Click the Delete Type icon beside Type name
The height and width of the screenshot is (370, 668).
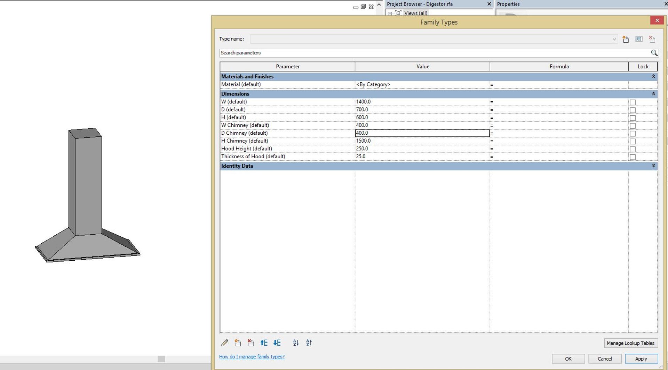[652, 39]
